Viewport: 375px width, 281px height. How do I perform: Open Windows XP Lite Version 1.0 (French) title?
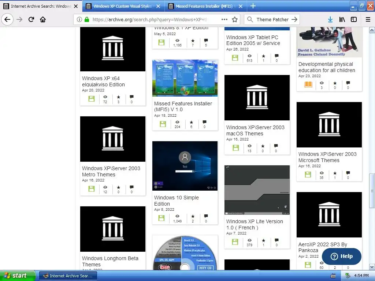click(255, 225)
